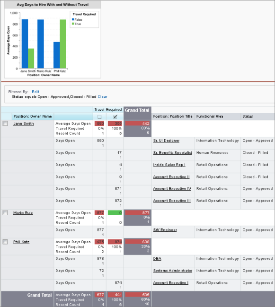Screen dimensions: 275x307
Task: Click the Travel Required column group header
Action: tap(108, 110)
